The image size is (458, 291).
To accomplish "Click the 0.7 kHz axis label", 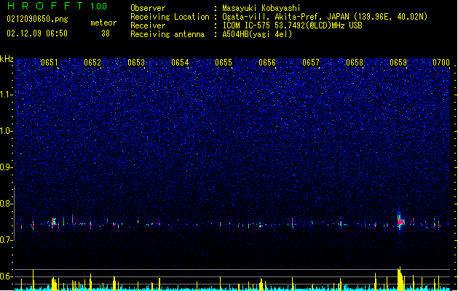I will click(6, 240).
